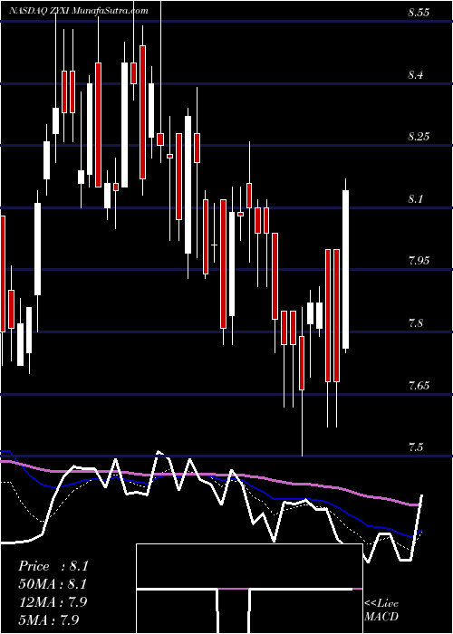Click the 12MA : 7.9 readout
The width and height of the screenshot is (453, 634).
(x=53, y=601)
